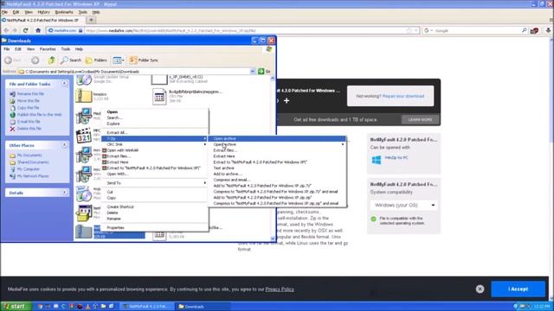Image resolution: width=554 pixels, height=311 pixels.
Task: Choose Open With... in context menu
Action: (x=155, y=174)
